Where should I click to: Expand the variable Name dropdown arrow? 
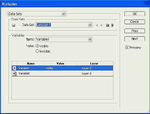pyautogui.click(x=90, y=39)
